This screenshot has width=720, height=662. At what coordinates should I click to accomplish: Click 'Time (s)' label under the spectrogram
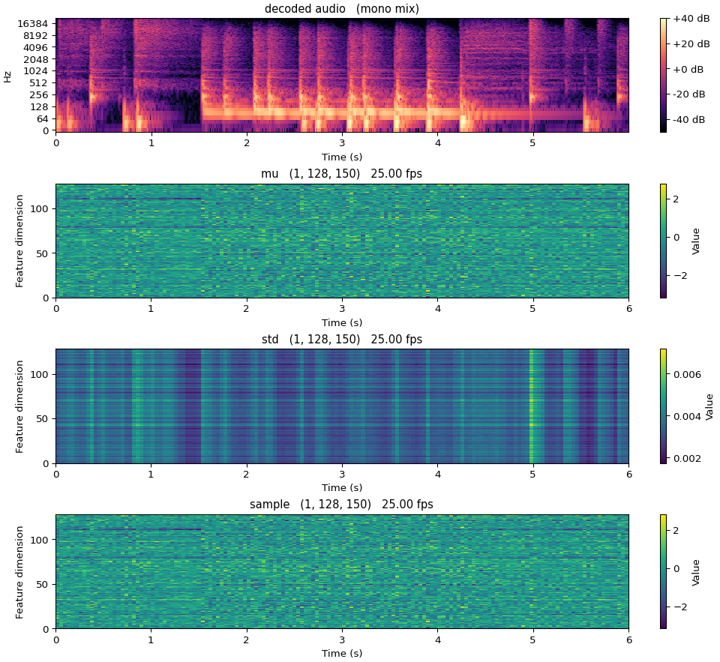pyautogui.click(x=342, y=157)
